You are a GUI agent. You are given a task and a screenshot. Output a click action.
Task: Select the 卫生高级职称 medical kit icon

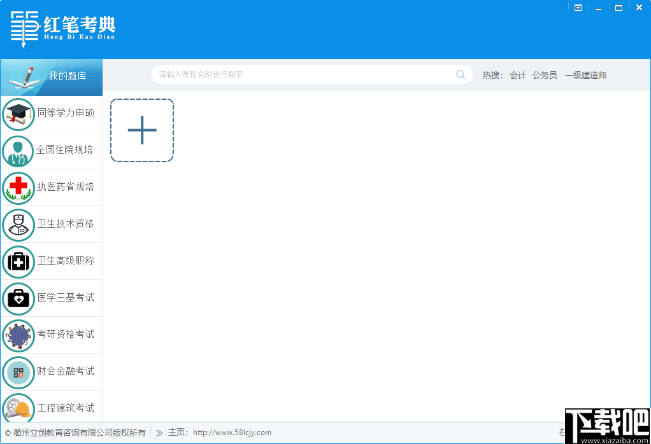18,261
